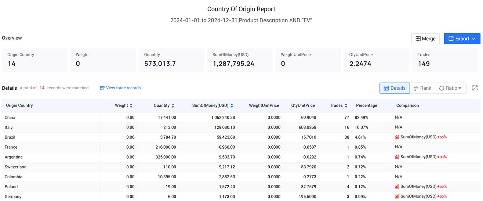Click Italy's QtyUnitPrice 608.8268
The width and height of the screenshot is (483, 201).
(x=307, y=127)
